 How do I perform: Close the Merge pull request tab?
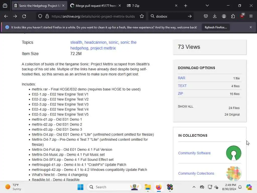click(x=120, y=6)
